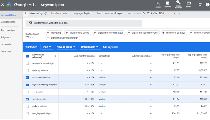The height and width of the screenshot is (120, 210).
Task: Click the refresh icon in header
Action: click(x=200, y=5)
